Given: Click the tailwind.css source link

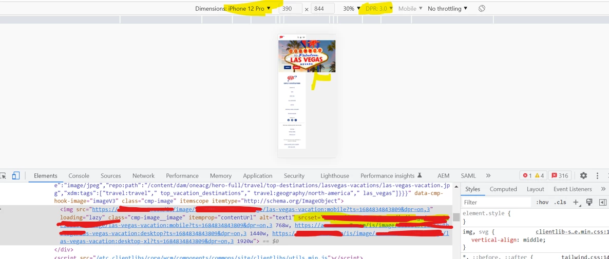Looking at the screenshot, I should 585,256.
